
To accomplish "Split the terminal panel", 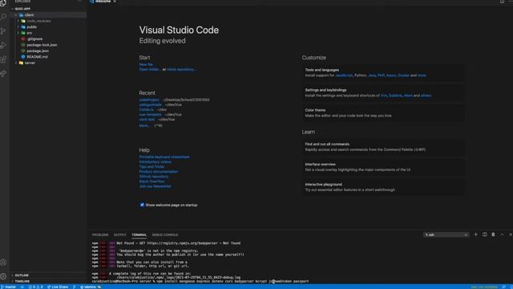I will point(484,234).
